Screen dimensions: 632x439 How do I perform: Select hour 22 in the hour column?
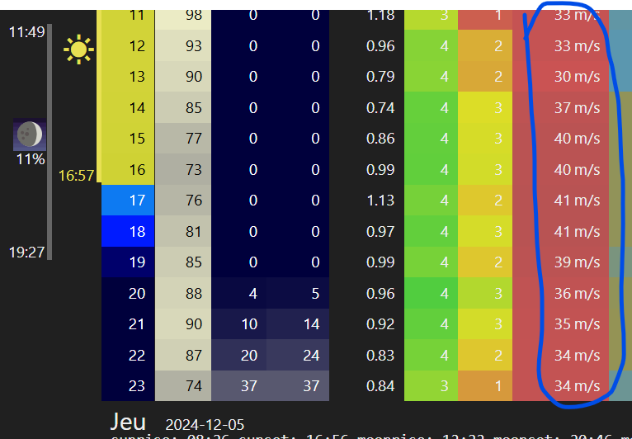[x=128, y=355]
